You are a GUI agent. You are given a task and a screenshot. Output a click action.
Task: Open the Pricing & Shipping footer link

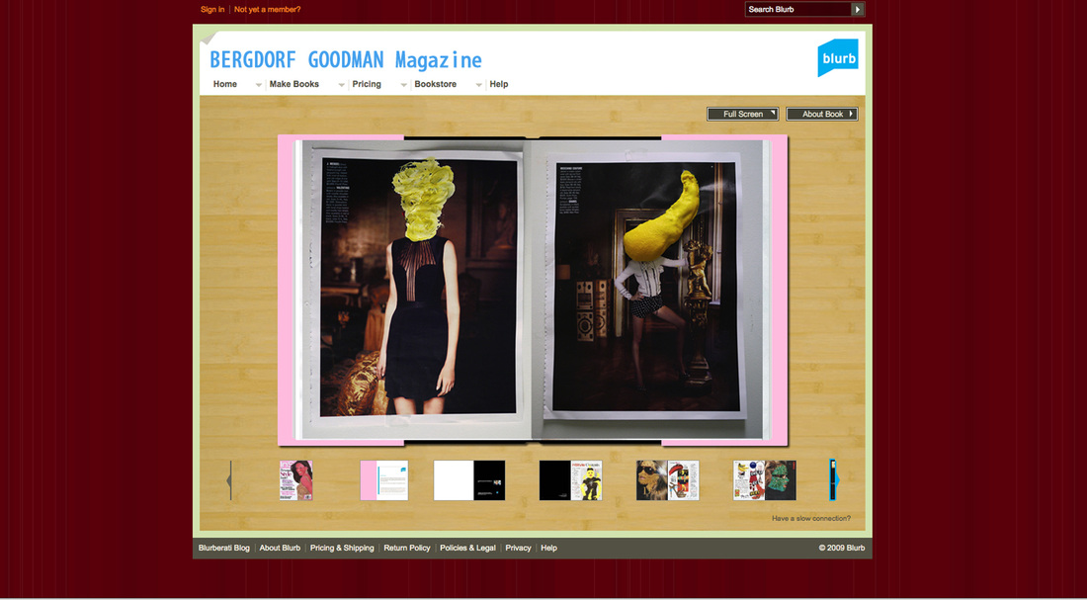pos(342,548)
